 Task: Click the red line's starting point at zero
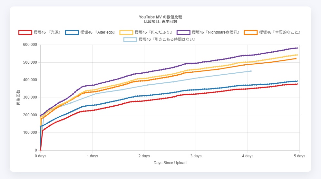coord(40,150)
